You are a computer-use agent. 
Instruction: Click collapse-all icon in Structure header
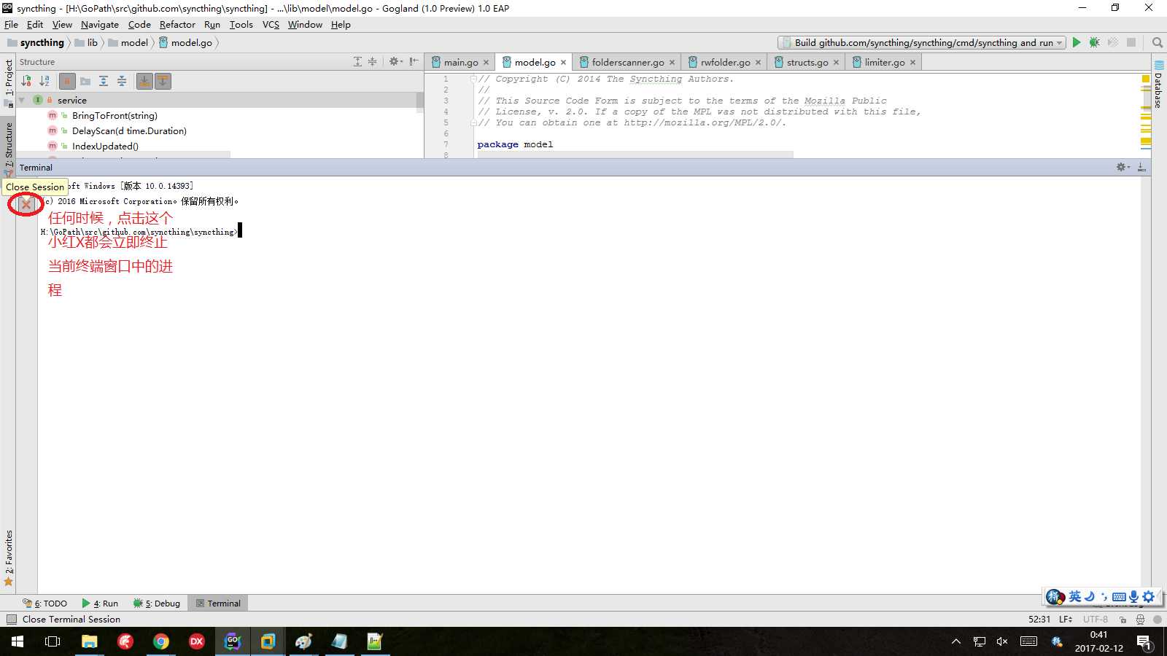click(x=372, y=62)
